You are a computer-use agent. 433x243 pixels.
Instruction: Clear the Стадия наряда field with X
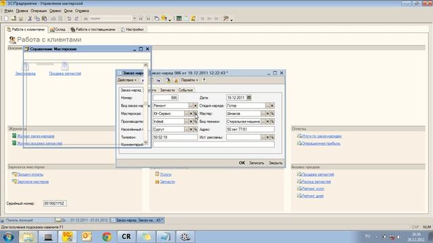point(272,105)
